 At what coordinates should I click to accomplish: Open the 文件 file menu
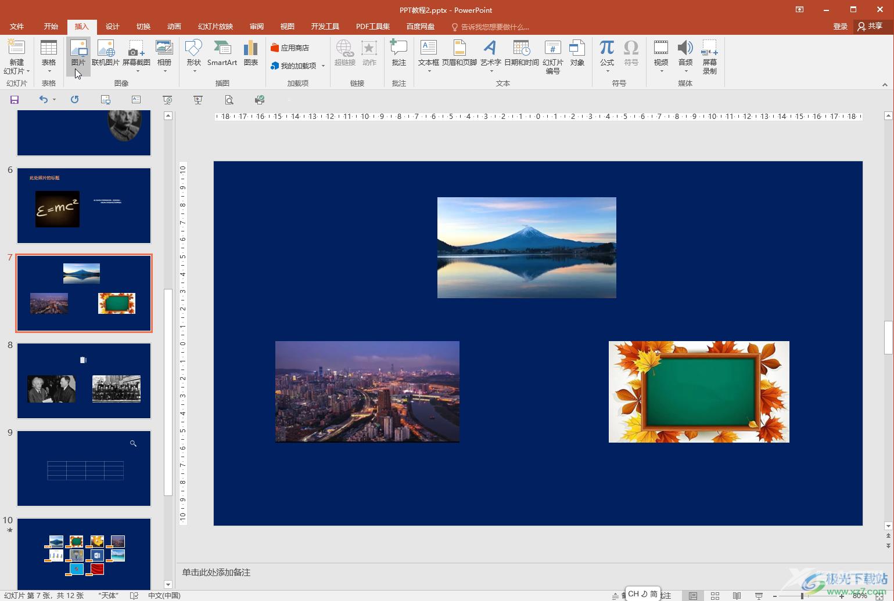(17, 27)
